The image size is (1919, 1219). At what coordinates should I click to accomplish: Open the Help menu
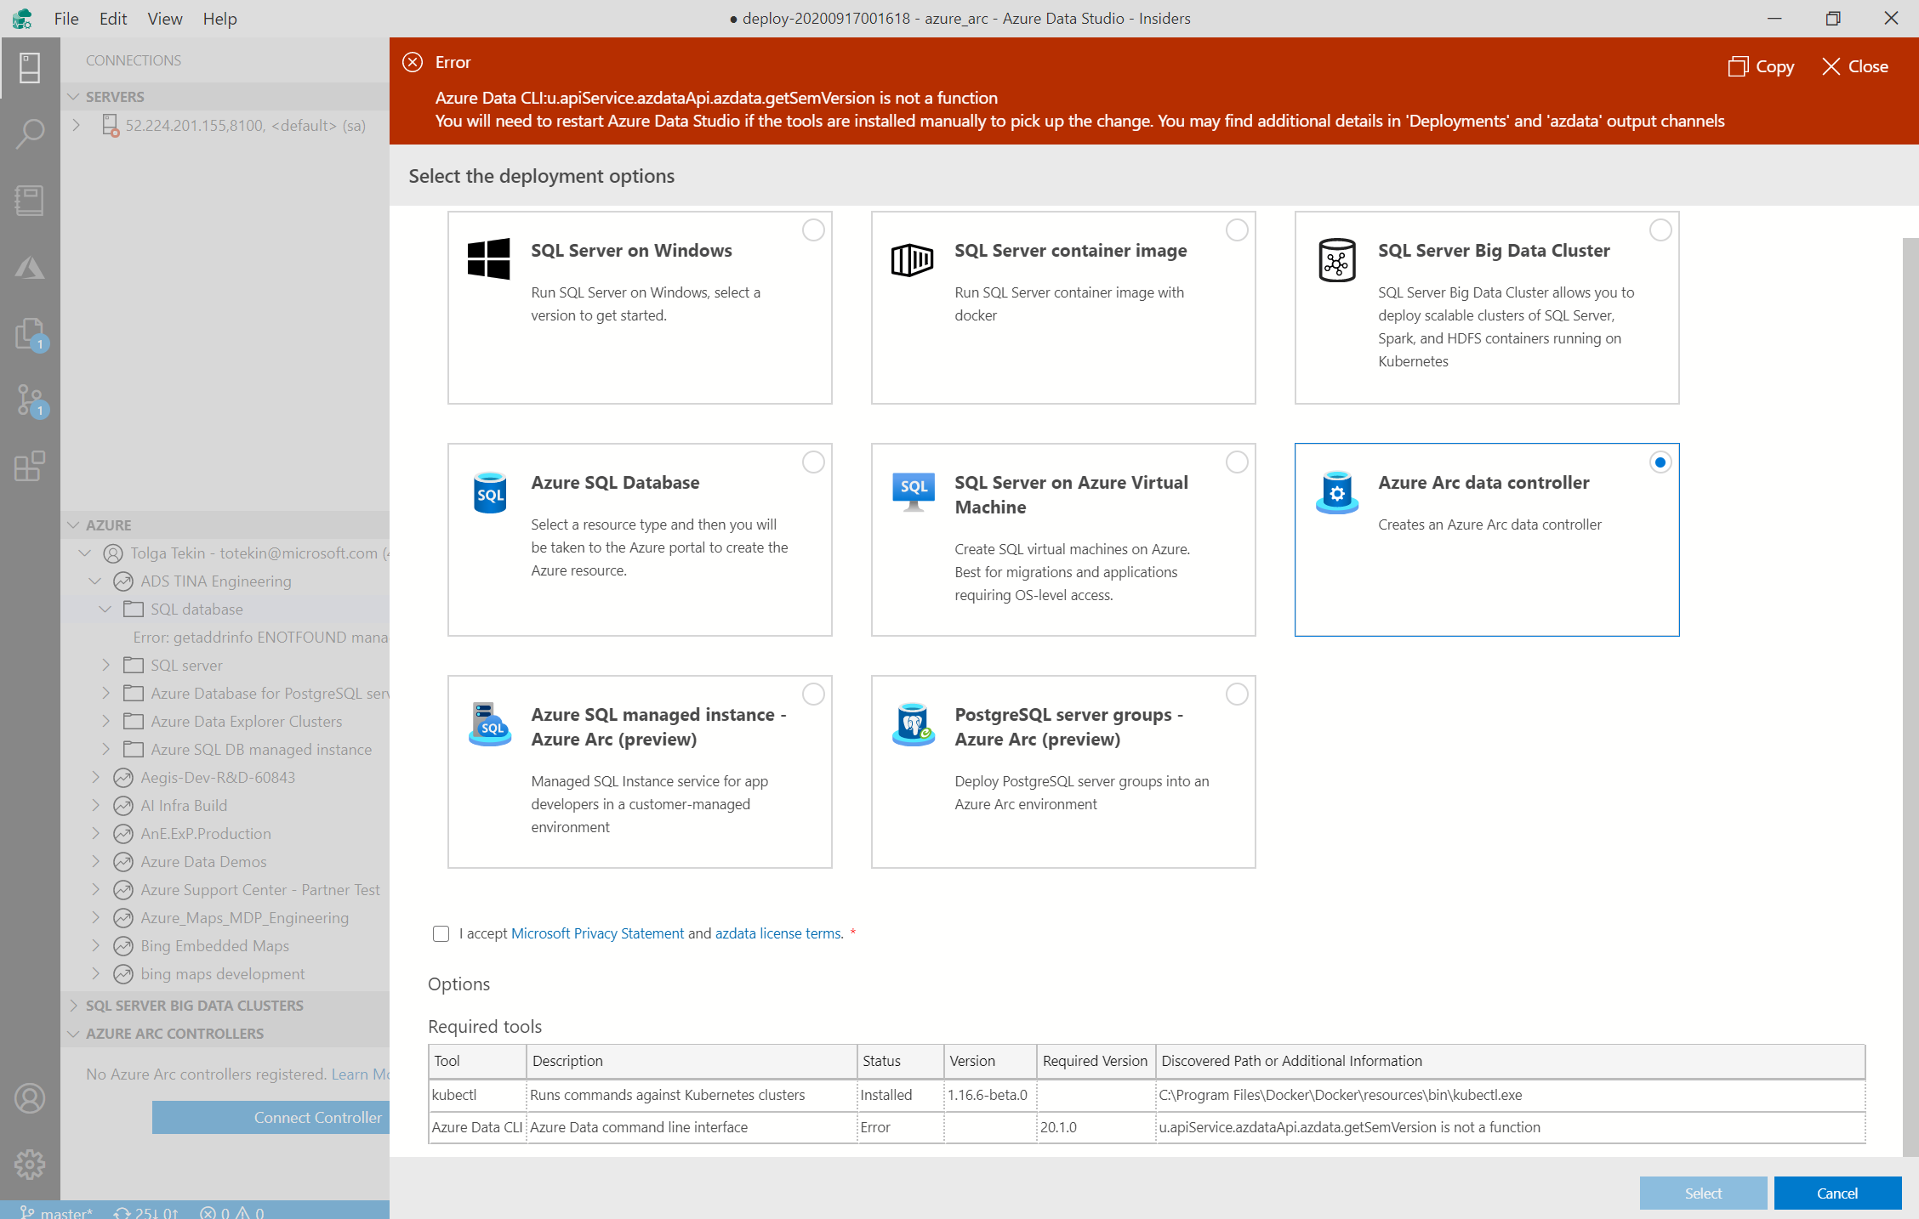pos(219,19)
